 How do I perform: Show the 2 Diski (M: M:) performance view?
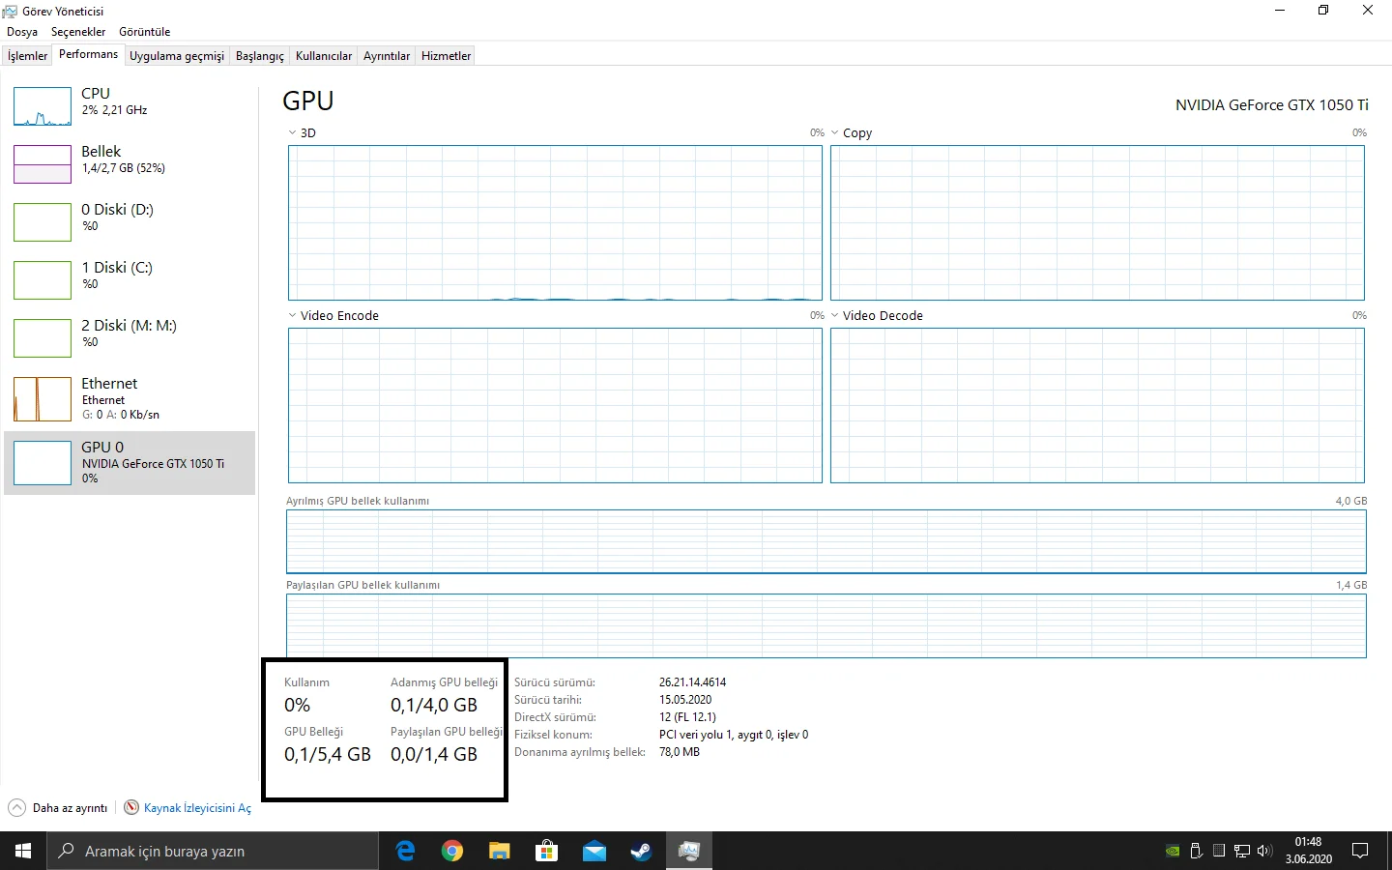[130, 338]
